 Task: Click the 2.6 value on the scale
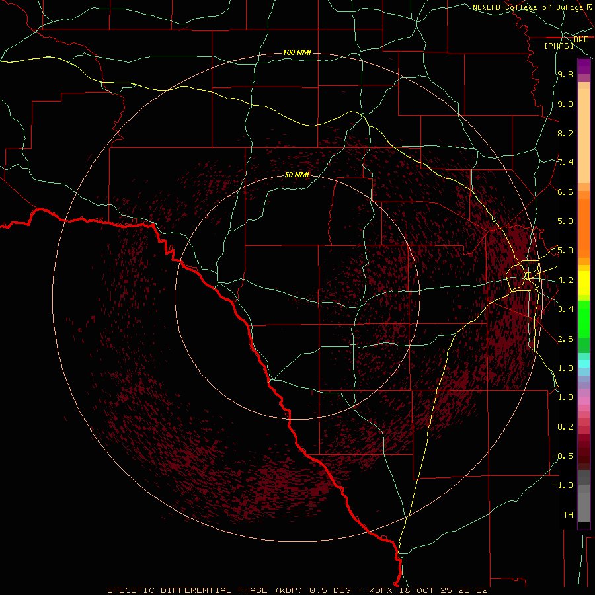(x=565, y=338)
